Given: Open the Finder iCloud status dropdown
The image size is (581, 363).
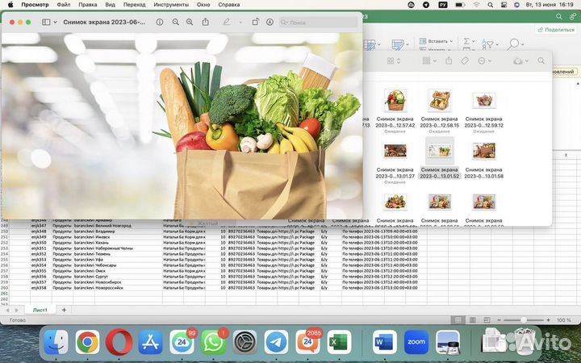Looking at the screenshot, I should tap(520, 61).
